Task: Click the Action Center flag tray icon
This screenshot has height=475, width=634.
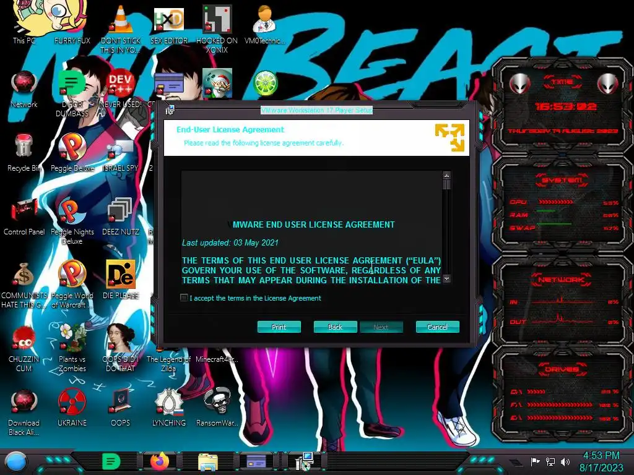Action: tap(536, 461)
